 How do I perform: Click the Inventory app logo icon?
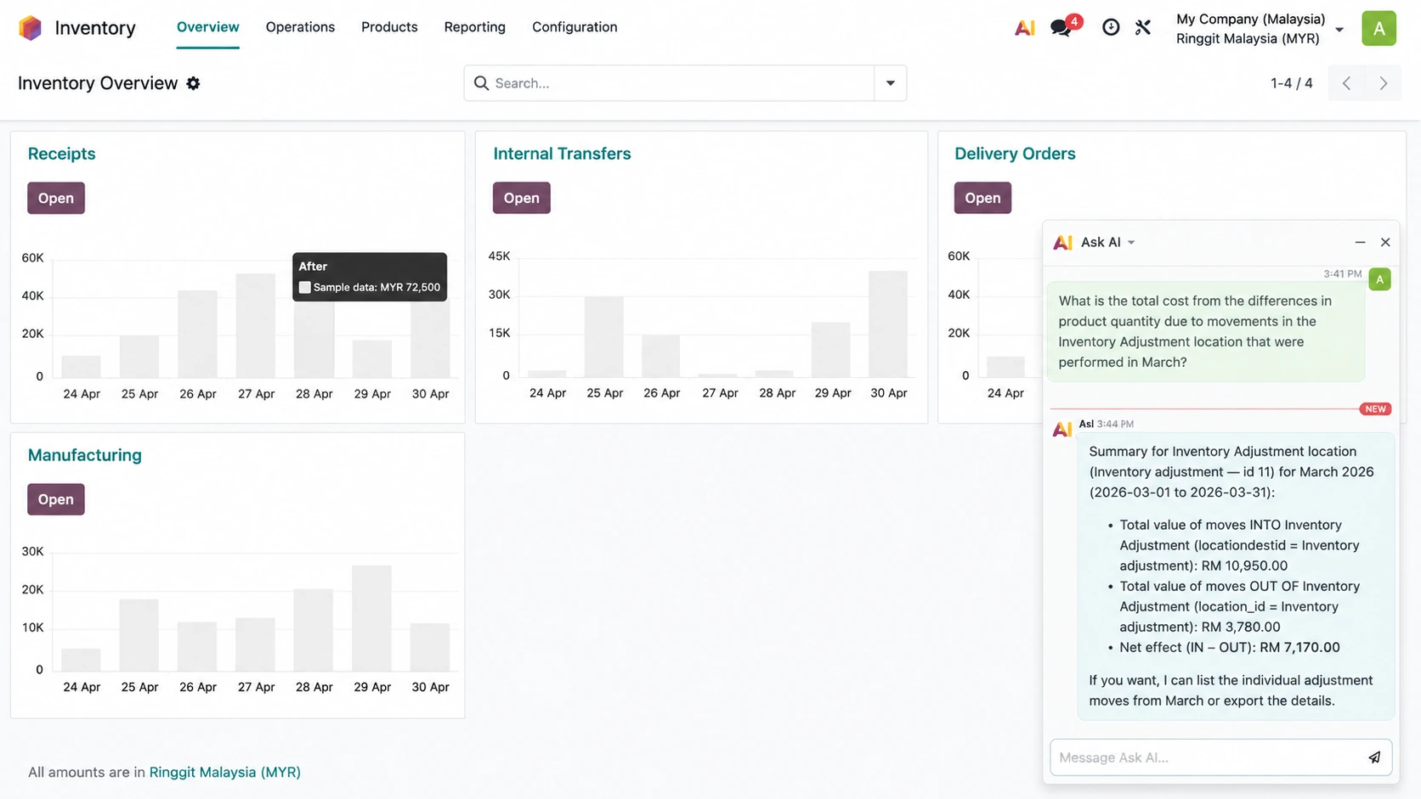coord(30,28)
